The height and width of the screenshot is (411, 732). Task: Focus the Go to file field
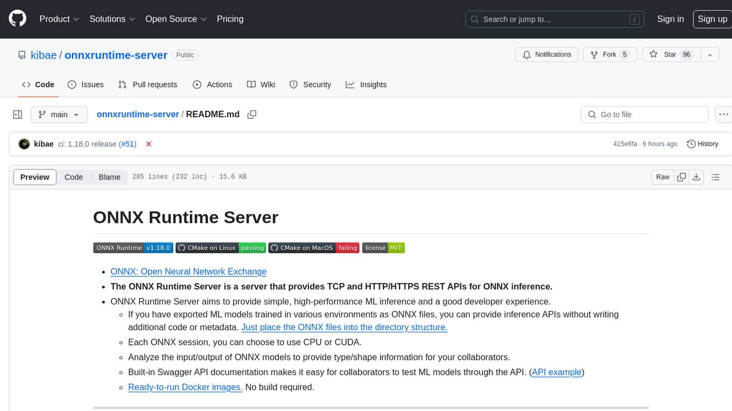coord(644,115)
